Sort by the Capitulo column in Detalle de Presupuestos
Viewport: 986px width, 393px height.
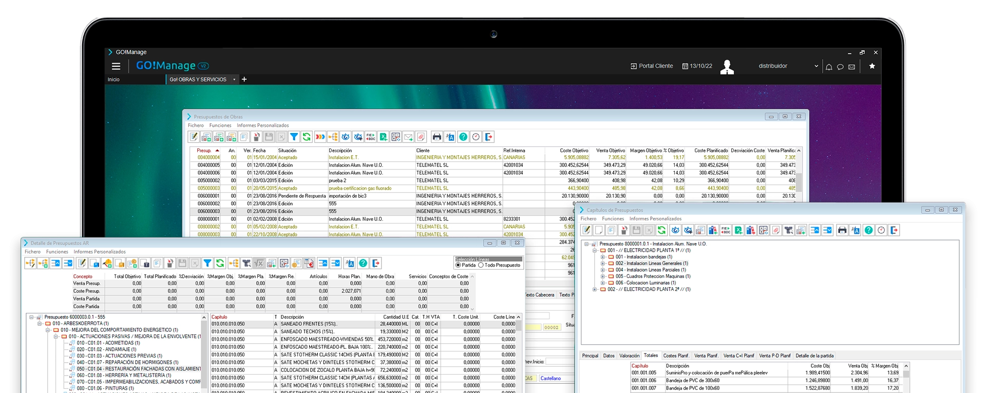coord(219,317)
